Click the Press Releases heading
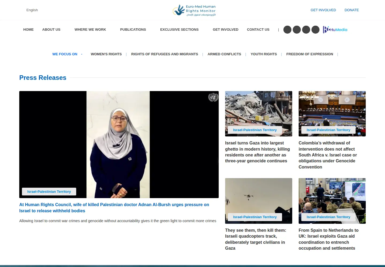The height and width of the screenshot is (267, 385). click(x=43, y=78)
